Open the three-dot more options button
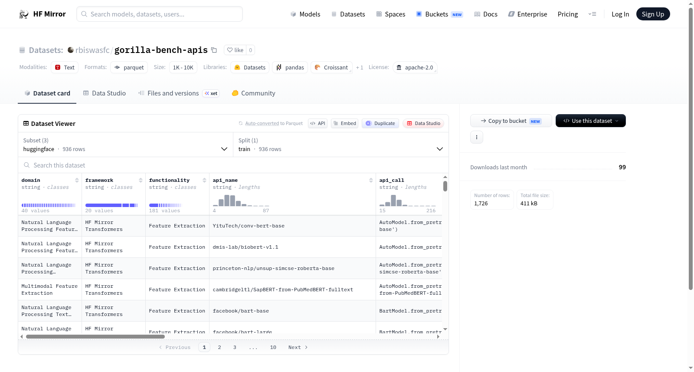Image resolution: width=694 pixels, height=372 pixels. coord(477,137)
